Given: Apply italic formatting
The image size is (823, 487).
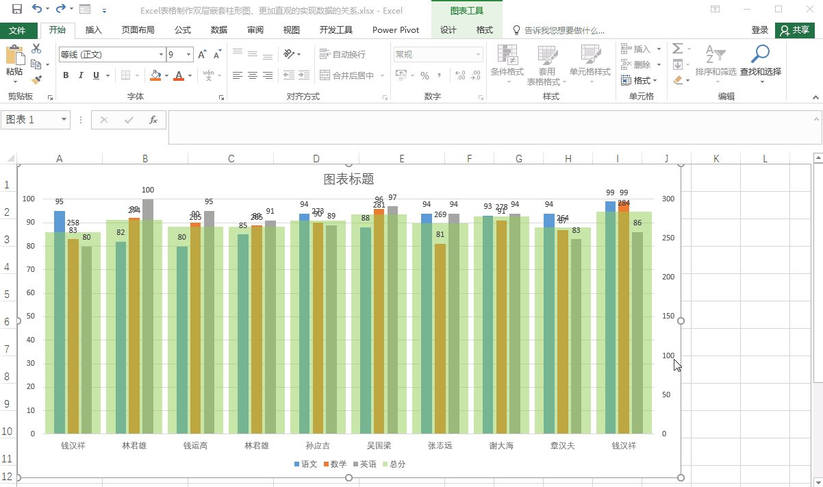Looking at the screenshot, I should (x=81, y=75).
